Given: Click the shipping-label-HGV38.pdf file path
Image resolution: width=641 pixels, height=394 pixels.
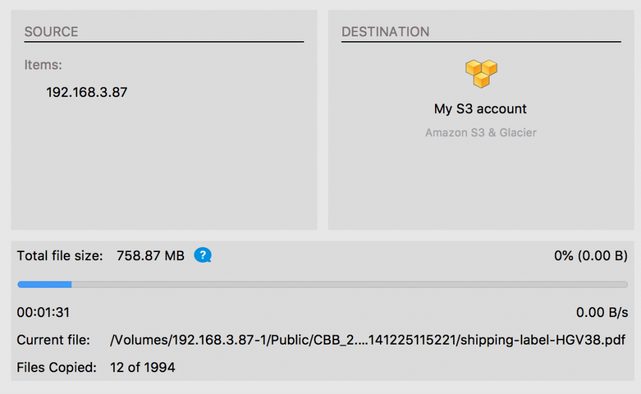Looking at the screenshot, I should (x=367, y=340).
